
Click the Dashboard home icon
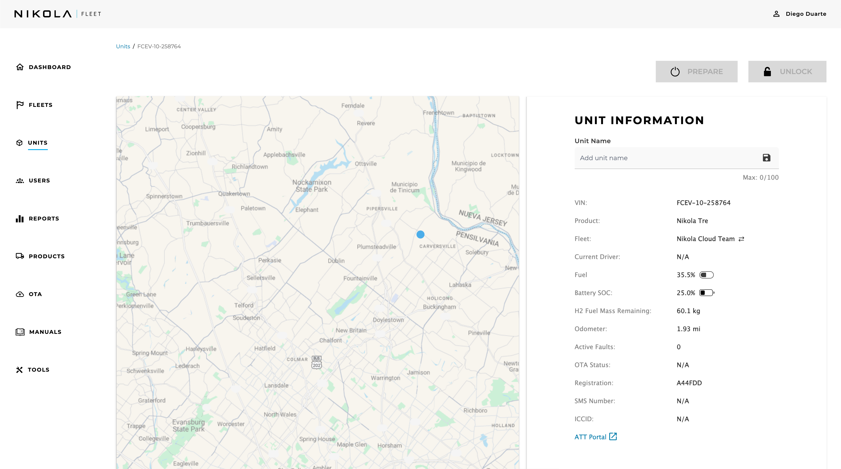pos(20,67)
